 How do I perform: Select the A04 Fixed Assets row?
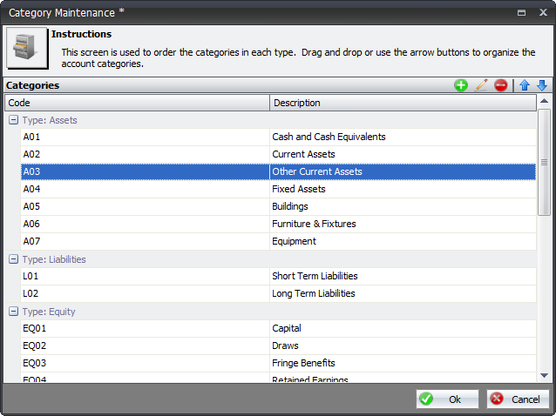[x=277, y=189]
